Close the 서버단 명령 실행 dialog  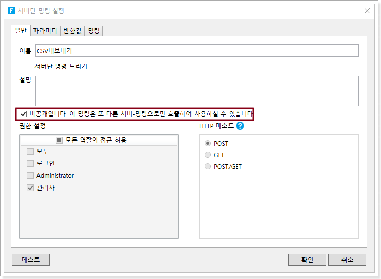click(368, 11)
